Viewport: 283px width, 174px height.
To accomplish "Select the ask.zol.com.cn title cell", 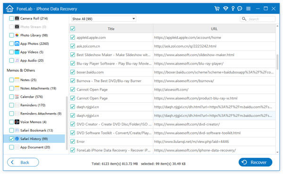I will [x=88, y=46].
